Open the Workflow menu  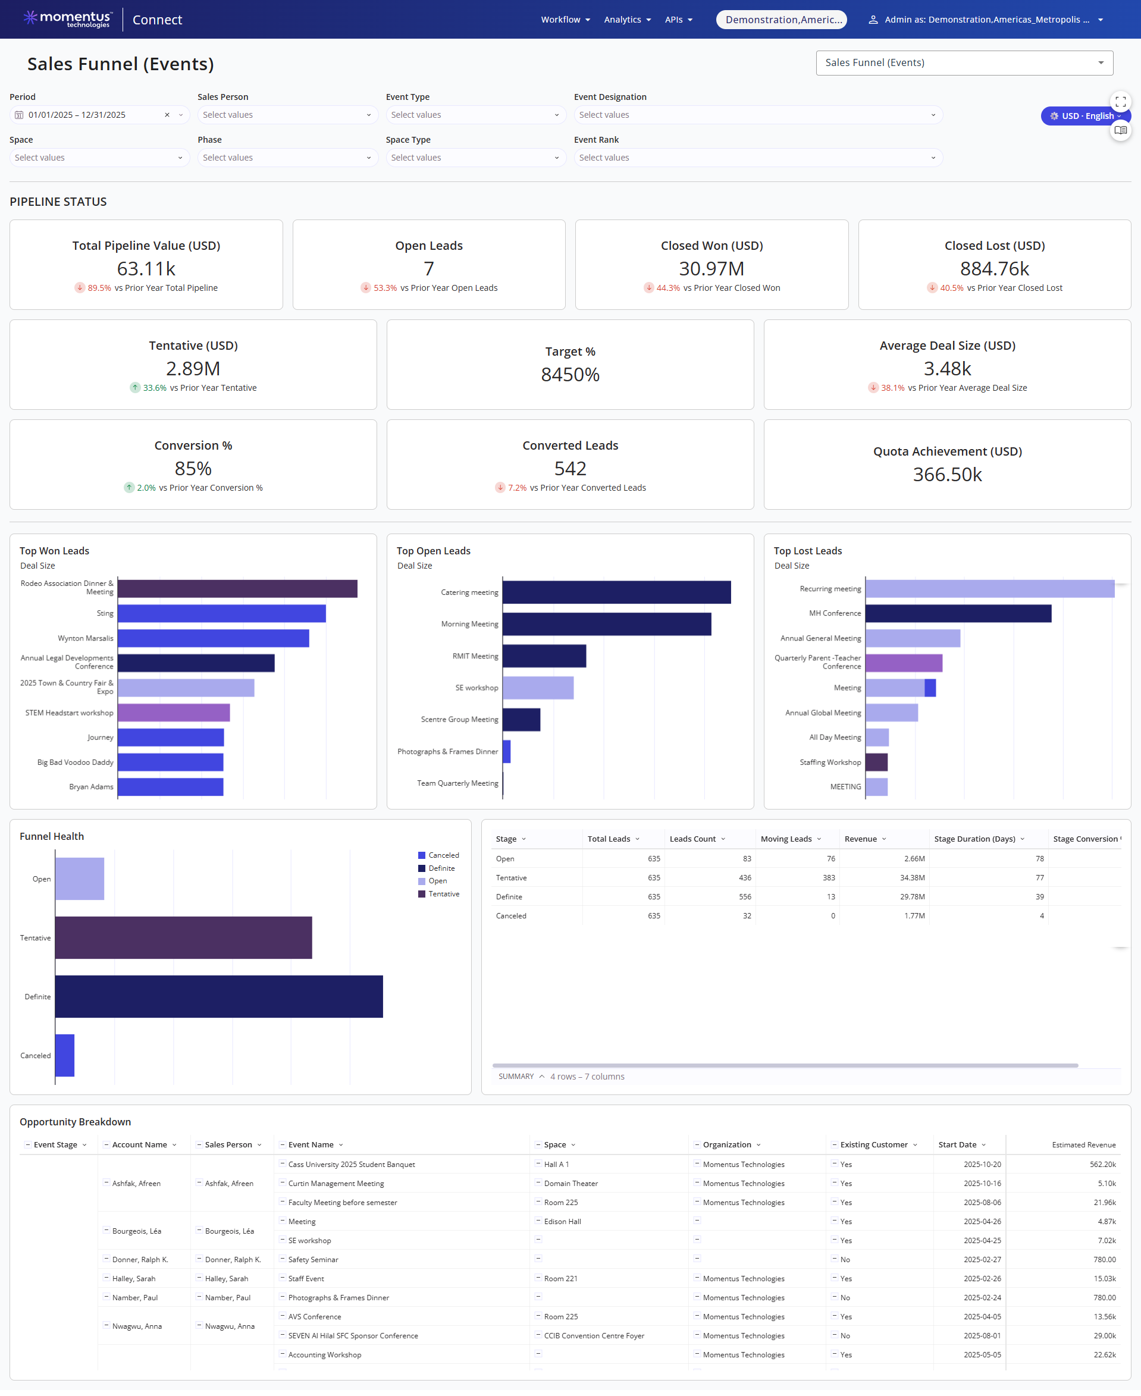tap(565, 20)
